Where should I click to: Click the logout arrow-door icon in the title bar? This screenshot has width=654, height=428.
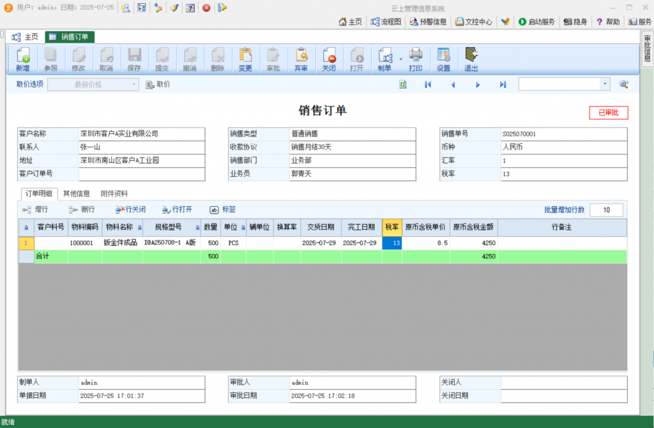[222, 8]
